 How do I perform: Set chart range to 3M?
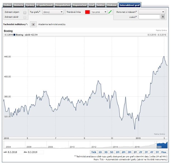click(129, 152)
